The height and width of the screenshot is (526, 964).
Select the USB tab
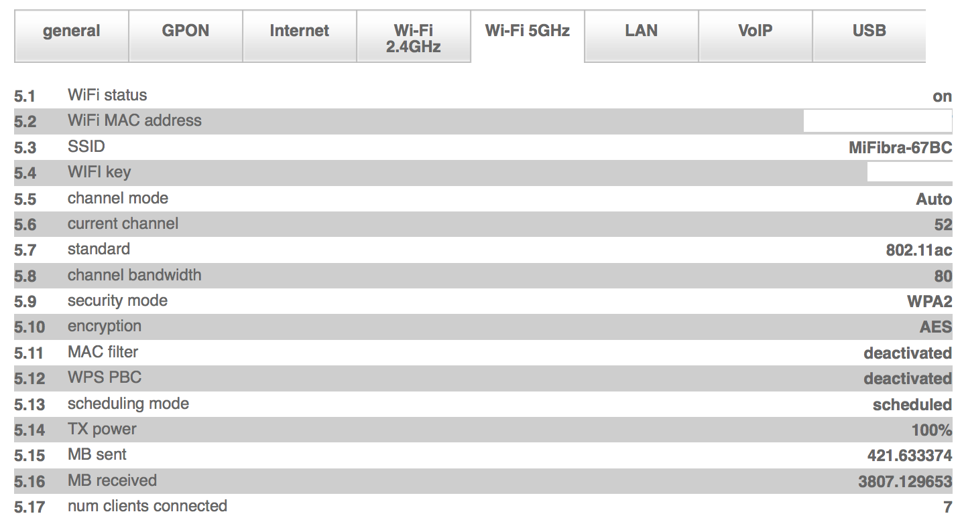[869, 31]
